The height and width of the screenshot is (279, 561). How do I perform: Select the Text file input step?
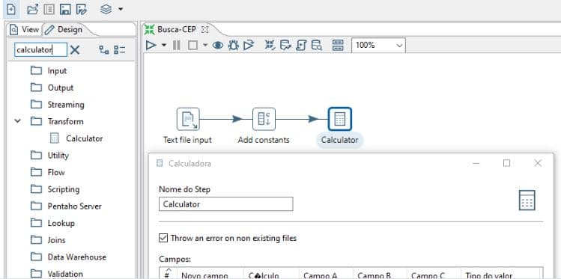point(188,120)
